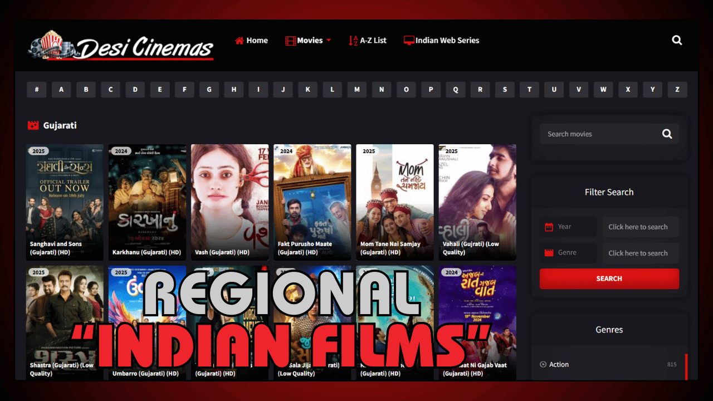Filter titles by letter W
Viewport: 713px width, 401px height.
coord(603,90)
